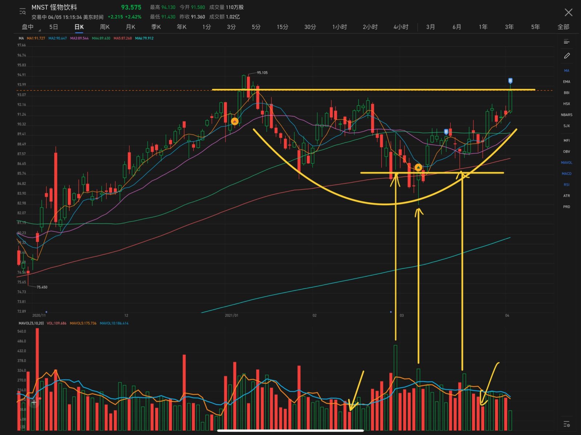Select the 4小时 interval
Viewport: 581px width, 435px height.
click(401, 27)
